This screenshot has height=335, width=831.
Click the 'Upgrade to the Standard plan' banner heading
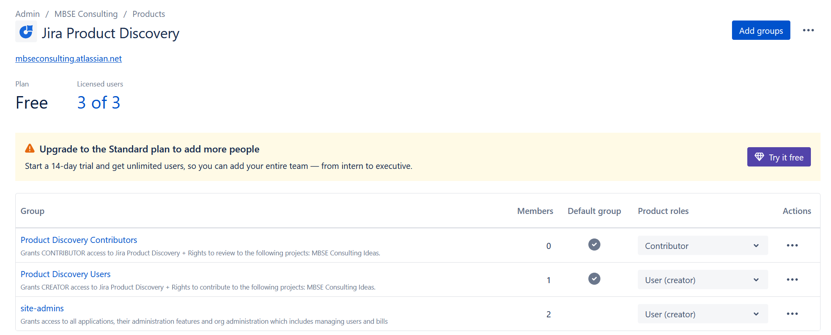click(x=149, y=149)
